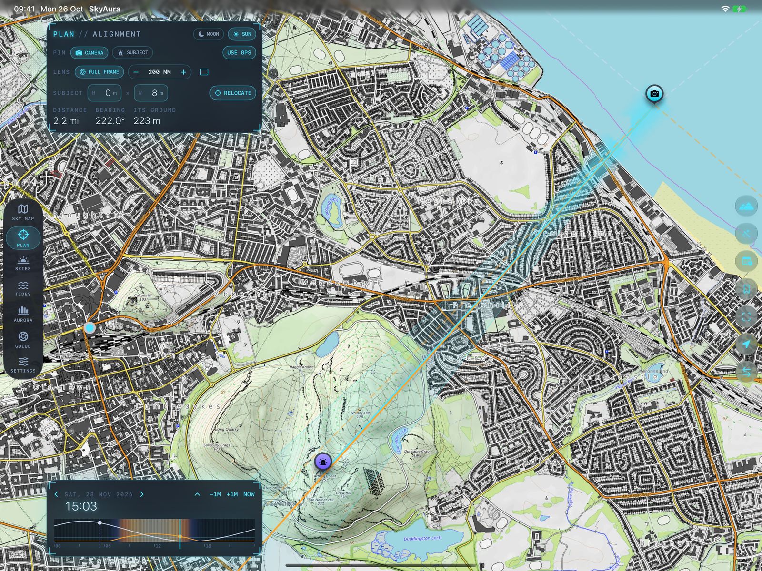
Task: Click the purple subject pin on Arthur's Seat
Action: tap(323, 462)
